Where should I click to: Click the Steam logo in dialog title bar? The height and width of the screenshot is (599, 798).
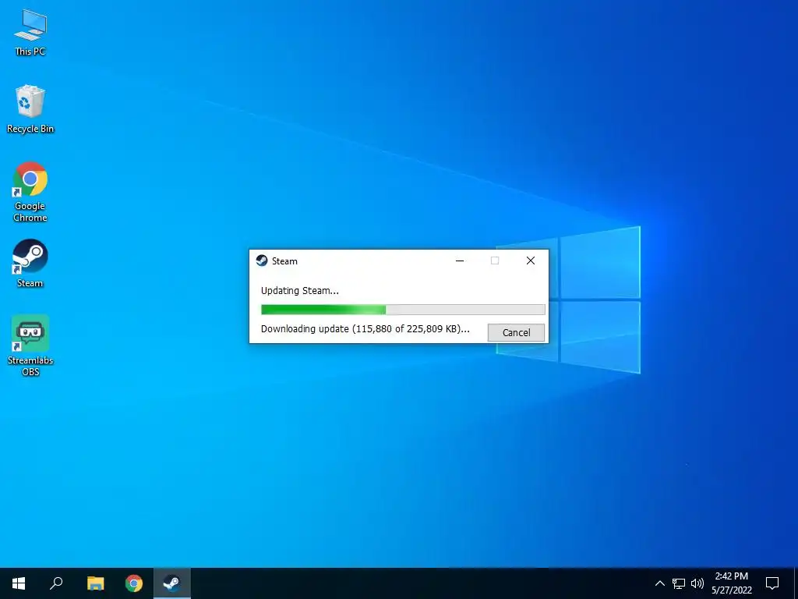pyautogui.click(x=262, y=261)
